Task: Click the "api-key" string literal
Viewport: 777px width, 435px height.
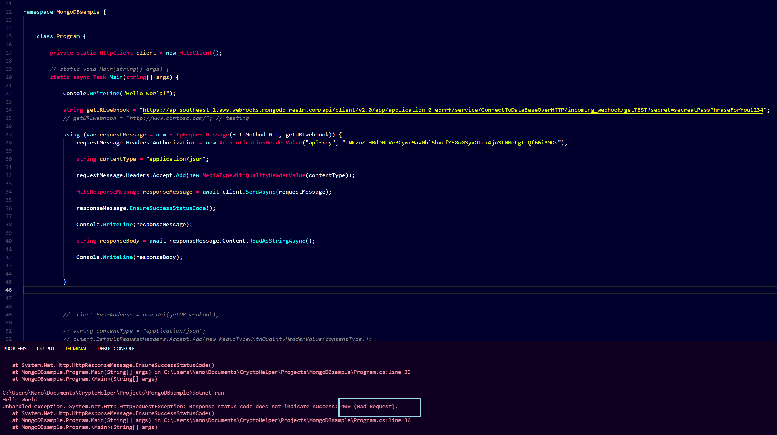Action: point(320,143)
